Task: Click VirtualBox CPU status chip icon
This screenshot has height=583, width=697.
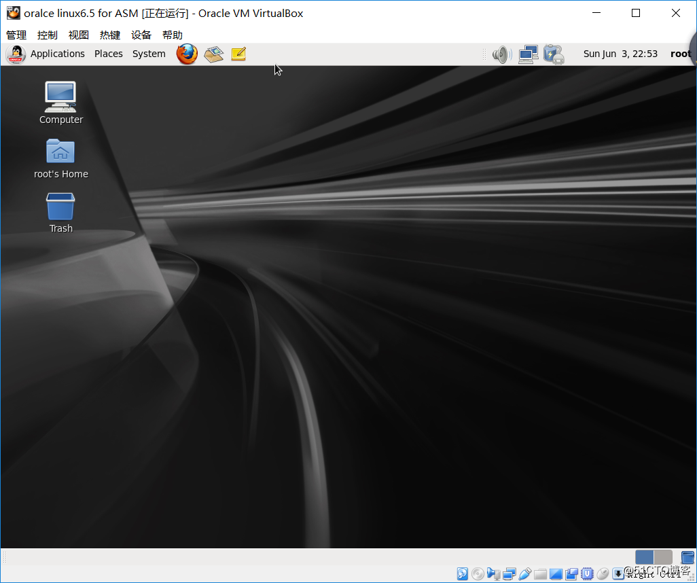Action: 587,573
